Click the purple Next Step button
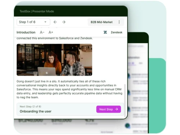The height and width of the screenshot is (135, 180). coord(108,109)
